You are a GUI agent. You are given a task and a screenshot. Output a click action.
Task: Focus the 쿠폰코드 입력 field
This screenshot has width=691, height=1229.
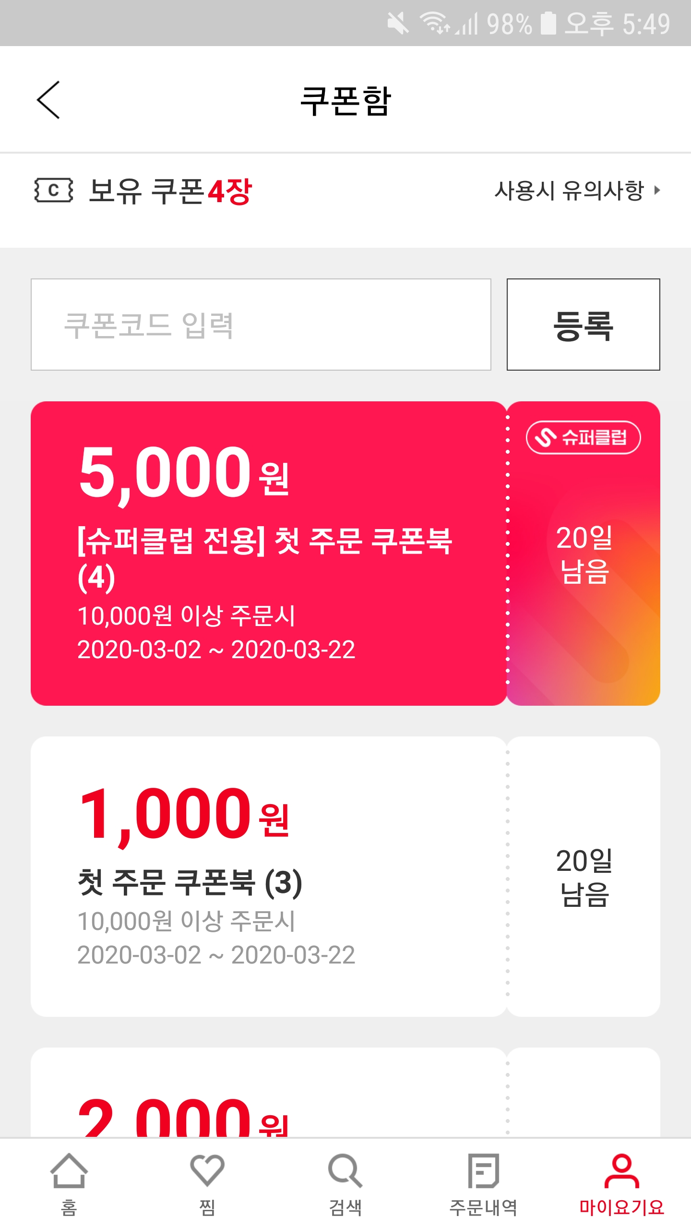click(261, 325)
